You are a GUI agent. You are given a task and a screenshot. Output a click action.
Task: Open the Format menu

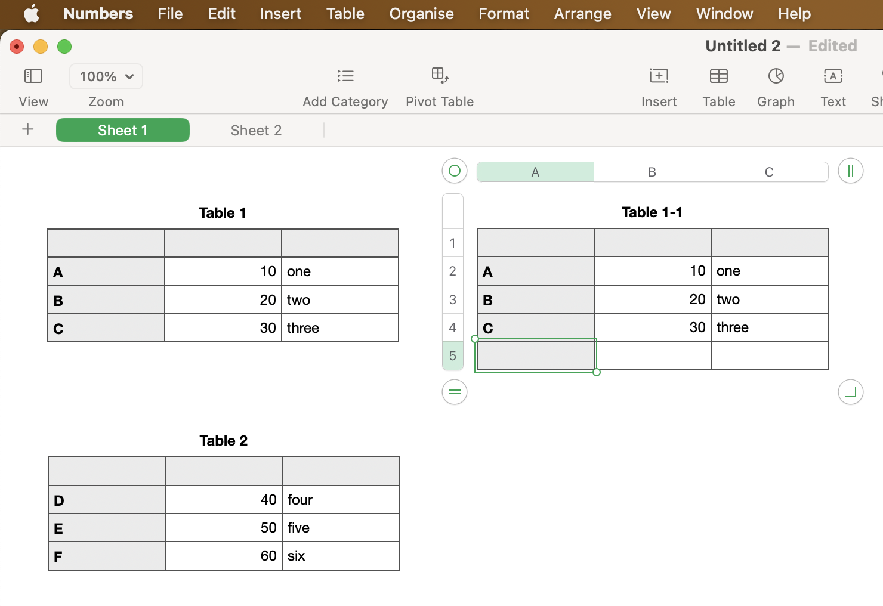coord(503,14)
